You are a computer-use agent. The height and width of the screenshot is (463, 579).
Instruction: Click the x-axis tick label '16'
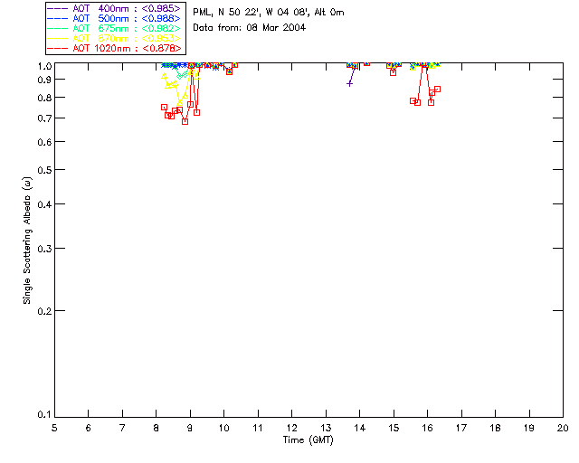[427, 428]
